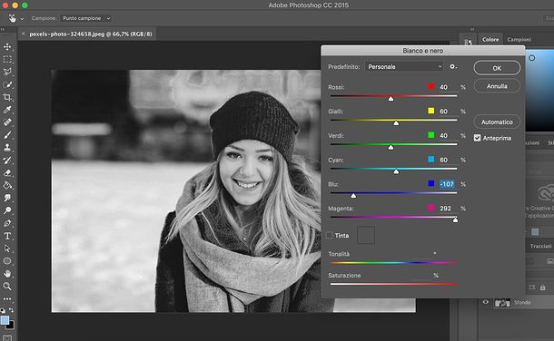Screen dimensions: 554x341
Task: Close the pexels-photo-324658.jpeg document tab
Action: (24, 34)
